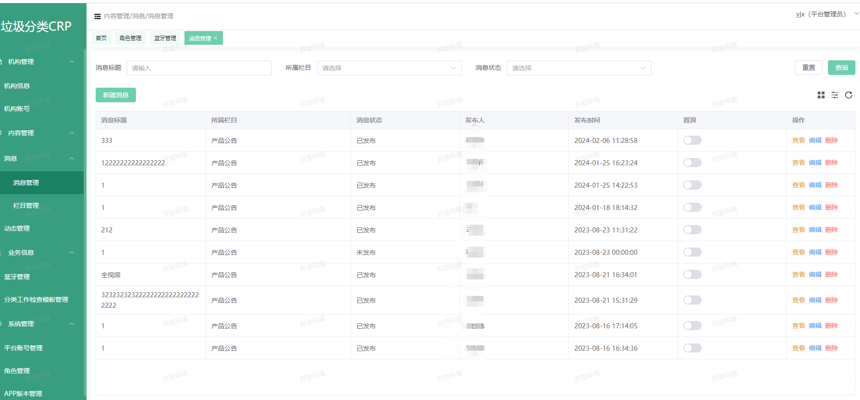Click the 查询 button
860x400 pixels.
coord(842,68)
